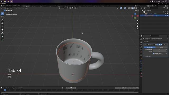Open the Render properties tab icon
This screenshot has height=95, width=169.
click(141, 42)
